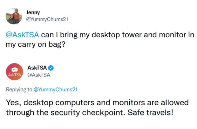Click the AskTSA red profile logo

point(15,72)
